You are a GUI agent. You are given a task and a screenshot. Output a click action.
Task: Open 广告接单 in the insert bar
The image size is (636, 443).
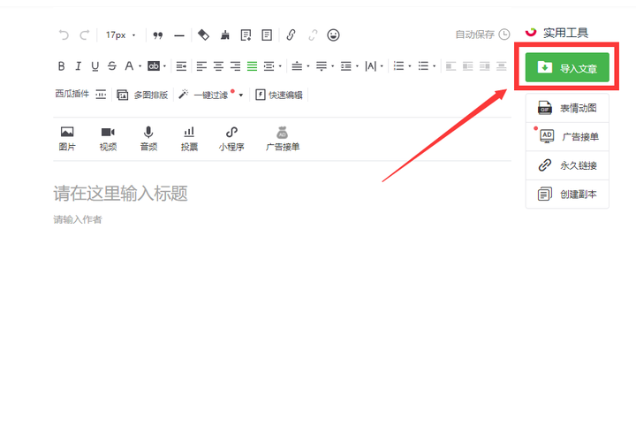coord(283,139)
